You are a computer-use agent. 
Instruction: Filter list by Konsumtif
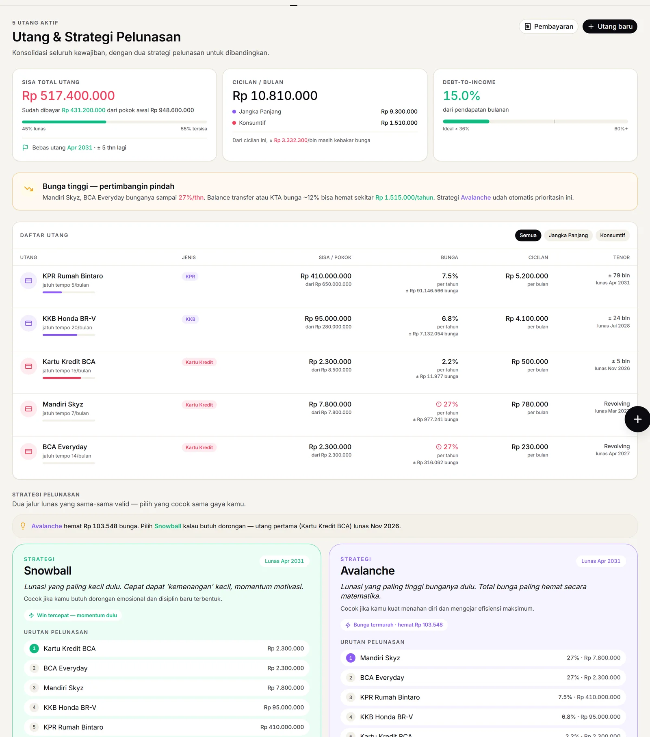(x=612, y=236)
